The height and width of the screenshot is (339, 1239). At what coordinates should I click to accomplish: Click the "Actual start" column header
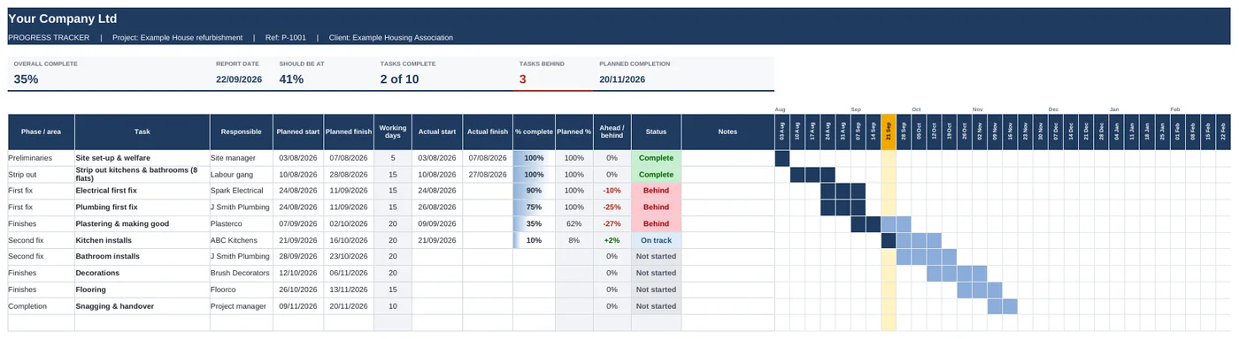point(437,132)
